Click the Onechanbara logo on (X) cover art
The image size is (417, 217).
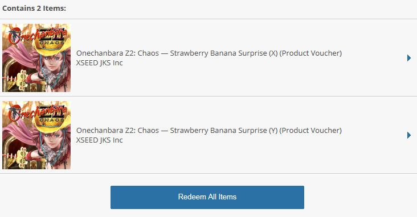37,35
